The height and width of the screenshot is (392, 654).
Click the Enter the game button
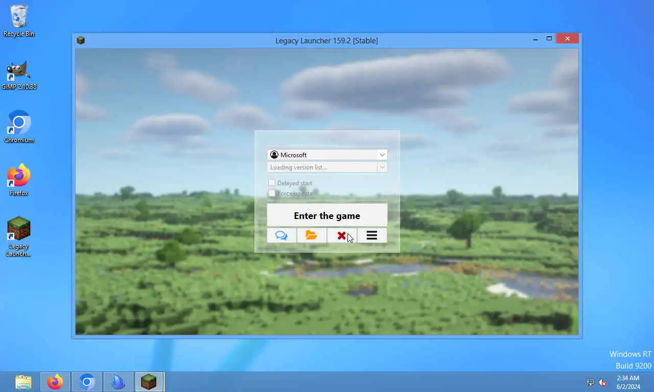(x=327, y=215)
